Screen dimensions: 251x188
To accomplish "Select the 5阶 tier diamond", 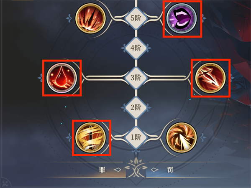I will click(x=136, y=18).
